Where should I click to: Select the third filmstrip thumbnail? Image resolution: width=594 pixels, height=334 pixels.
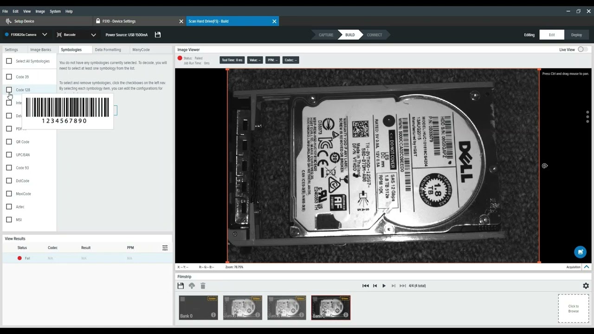click(286, 308)
